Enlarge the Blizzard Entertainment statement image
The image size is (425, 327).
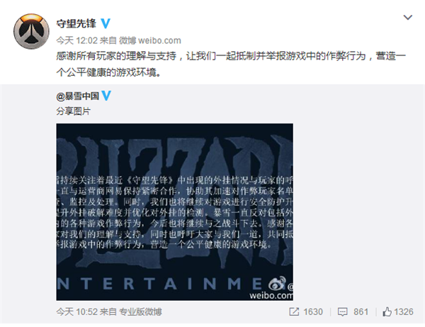click(174, 212)
